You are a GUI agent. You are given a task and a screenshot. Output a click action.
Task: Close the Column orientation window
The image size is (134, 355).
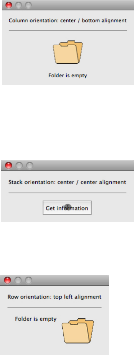9,5
